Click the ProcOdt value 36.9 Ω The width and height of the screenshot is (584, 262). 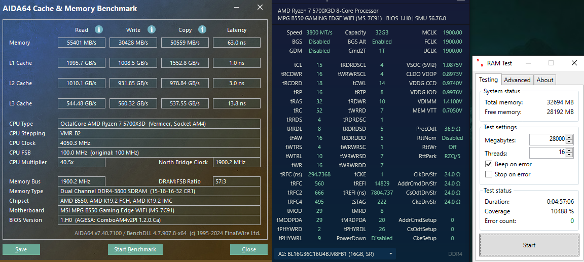(x=452, y=129)
